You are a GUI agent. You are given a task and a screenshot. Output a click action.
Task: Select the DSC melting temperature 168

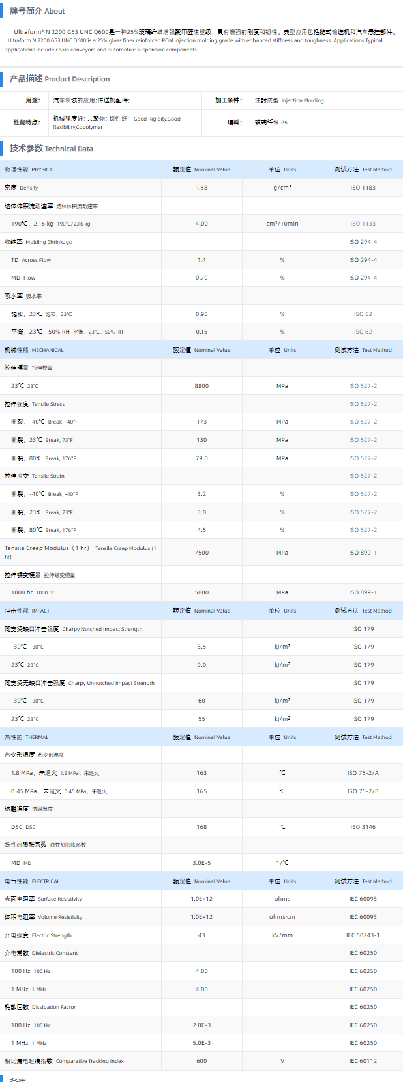click(x=201, y=827)
